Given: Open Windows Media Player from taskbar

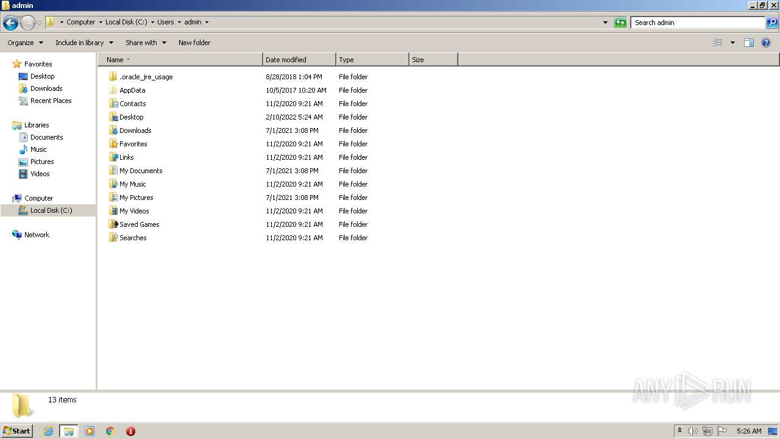Looking at the screenshot, I should (x=90, y=431).
